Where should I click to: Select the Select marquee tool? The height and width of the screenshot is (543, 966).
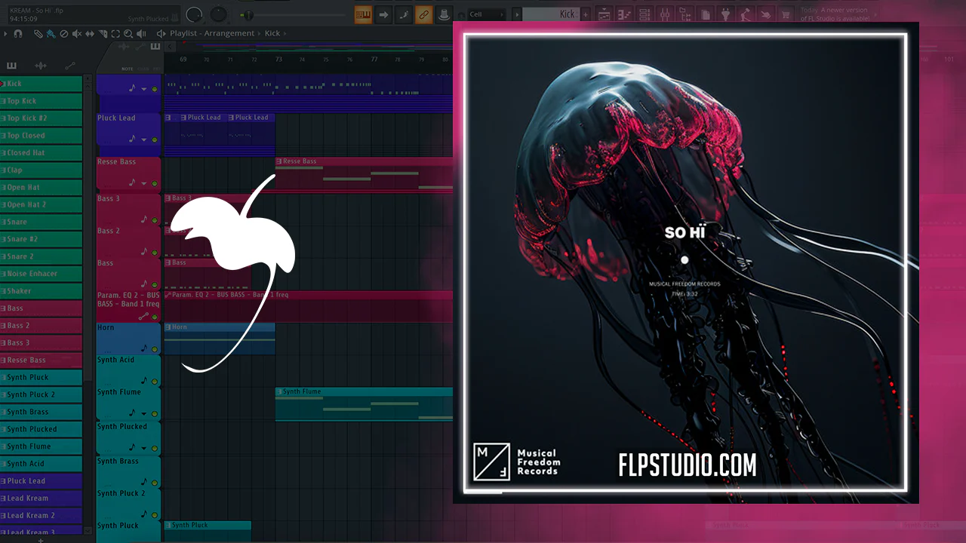click(x=115, y=34)
